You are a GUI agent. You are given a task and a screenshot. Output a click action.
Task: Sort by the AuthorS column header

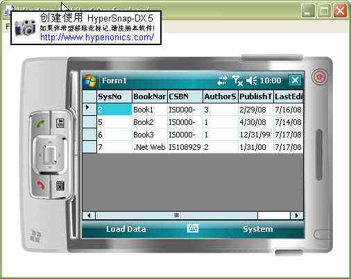221,96
